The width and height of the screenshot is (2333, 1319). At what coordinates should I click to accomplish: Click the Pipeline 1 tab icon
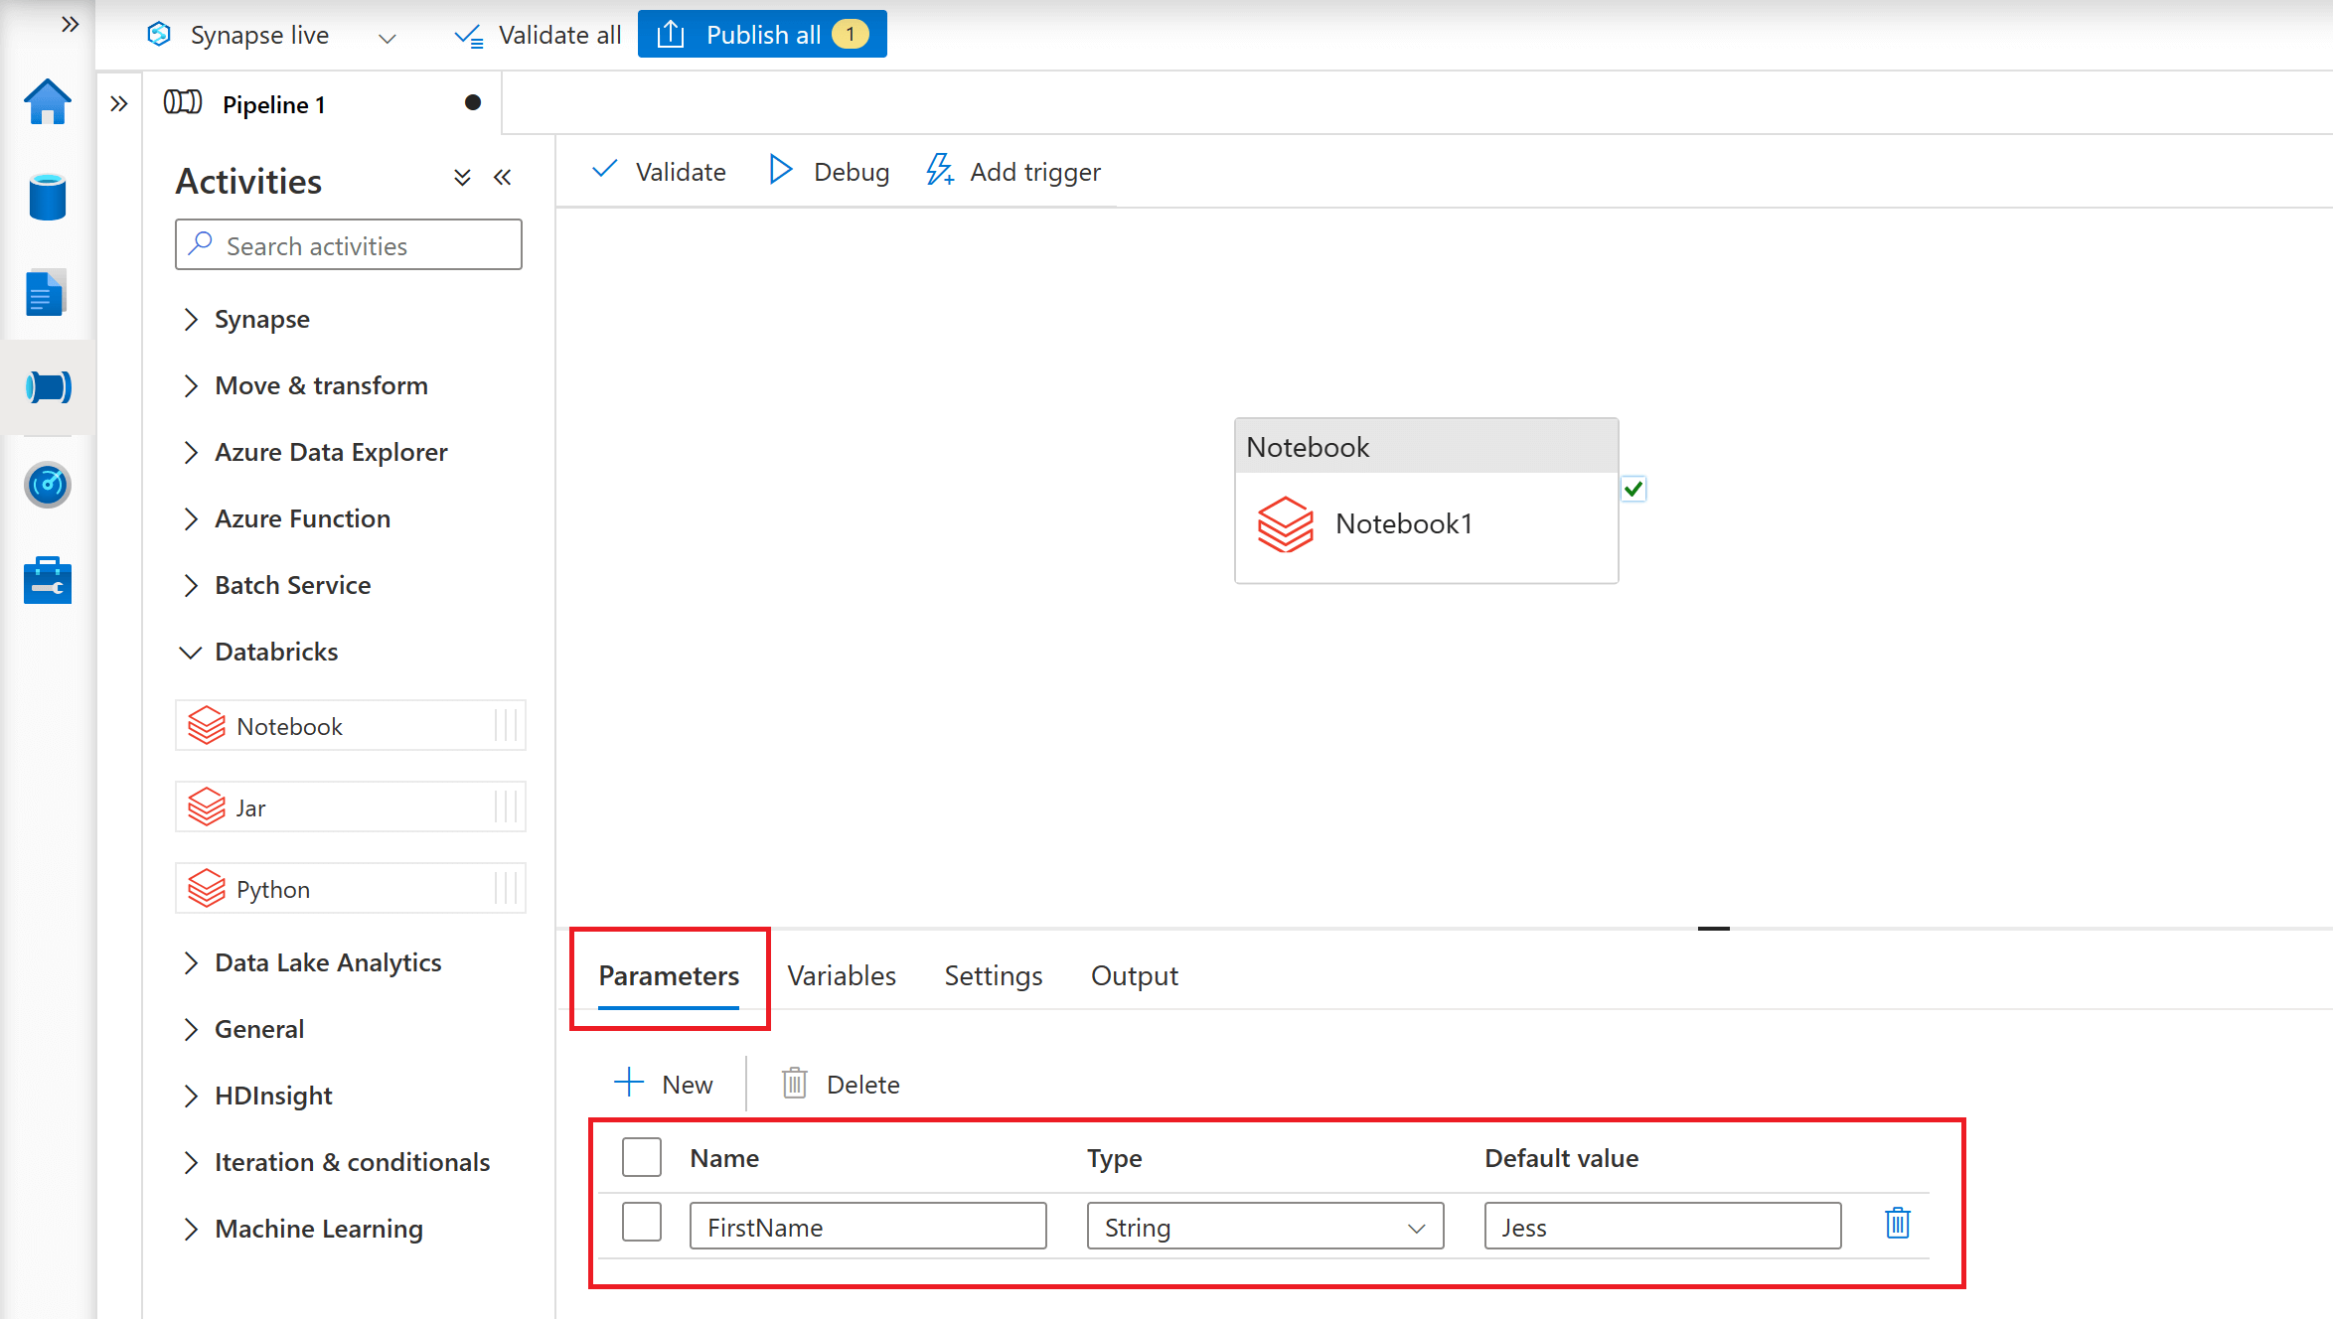[183, 102]
